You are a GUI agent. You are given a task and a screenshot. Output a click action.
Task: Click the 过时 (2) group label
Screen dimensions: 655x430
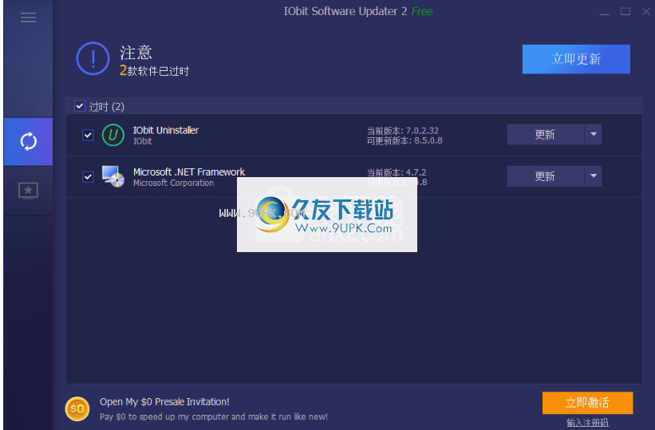click(107, 107)
